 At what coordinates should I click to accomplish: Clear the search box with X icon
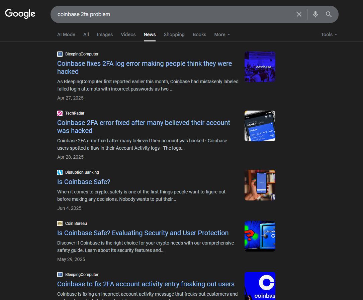pos(299,14)
